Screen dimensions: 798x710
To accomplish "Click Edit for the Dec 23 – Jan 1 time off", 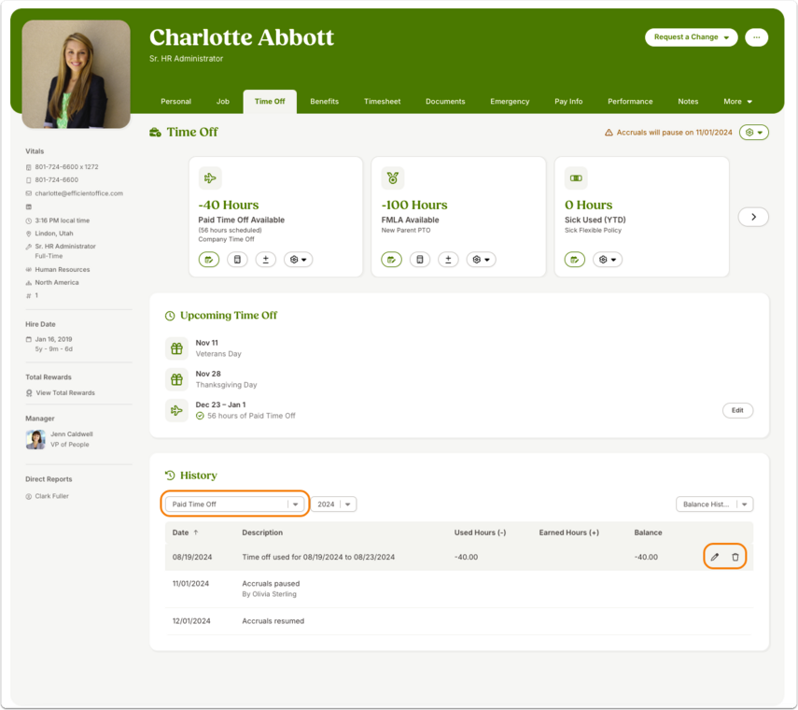I will [737, 410].
